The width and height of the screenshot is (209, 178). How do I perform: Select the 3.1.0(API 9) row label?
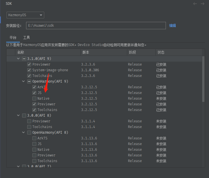[x=39, y=59]
